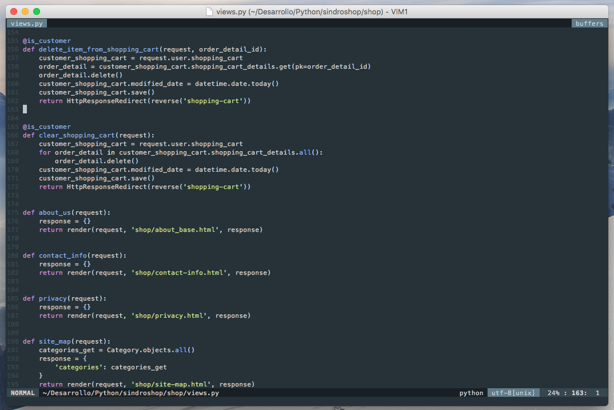614x410 pixels.
Task: Select the views.py buffer tab
Action: tap(27, 23)
